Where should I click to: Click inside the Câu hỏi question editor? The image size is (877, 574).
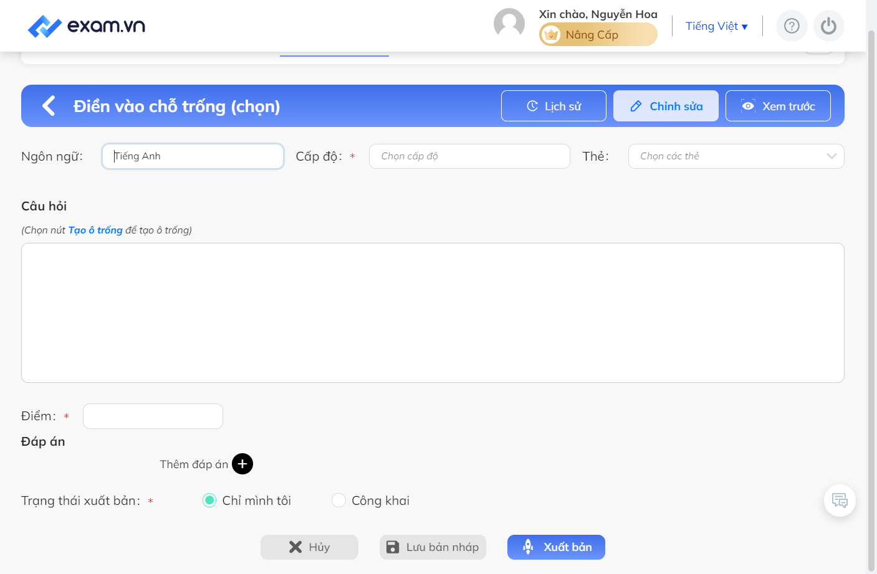coord(433,313)
